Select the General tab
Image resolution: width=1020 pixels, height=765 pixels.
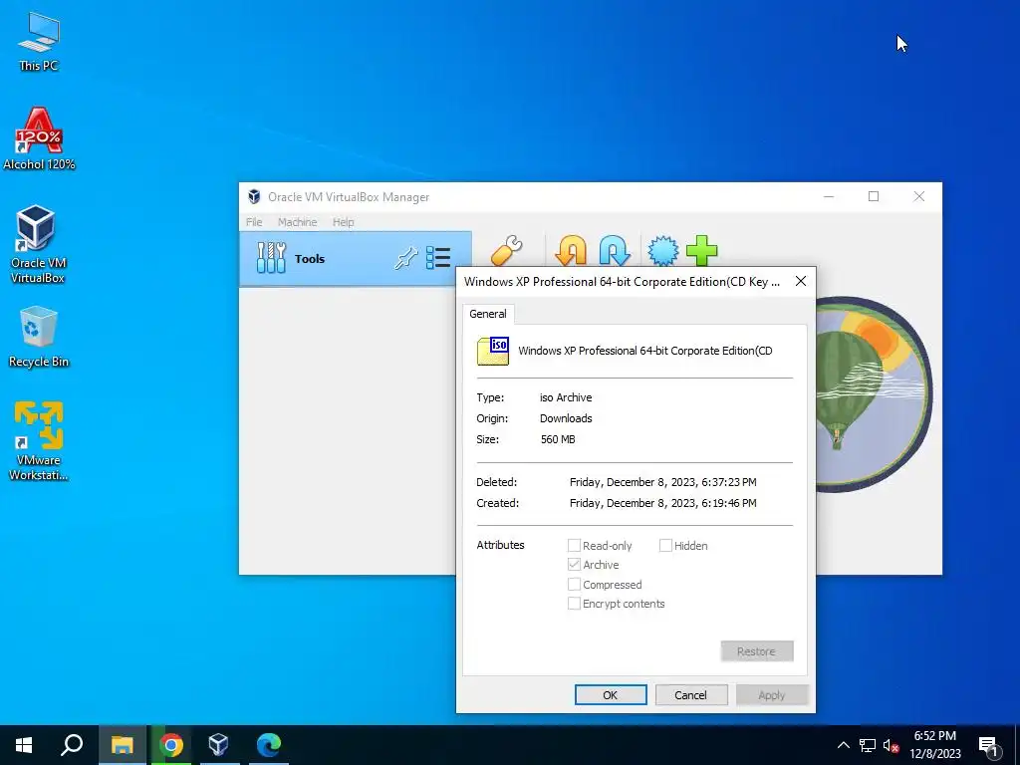tap(488, 314)
